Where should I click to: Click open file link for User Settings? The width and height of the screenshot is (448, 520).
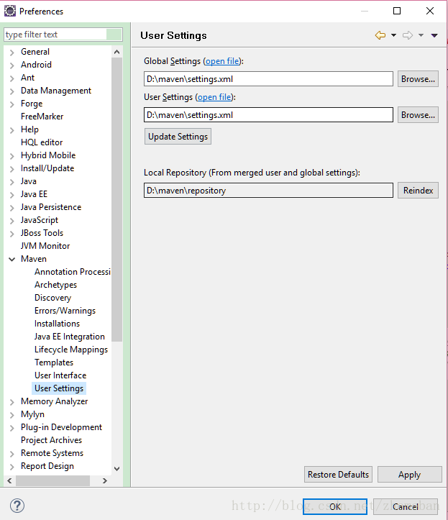point(215,97)
